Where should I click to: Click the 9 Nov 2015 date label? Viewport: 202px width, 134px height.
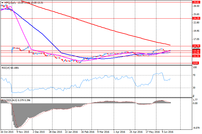(23, 132)
